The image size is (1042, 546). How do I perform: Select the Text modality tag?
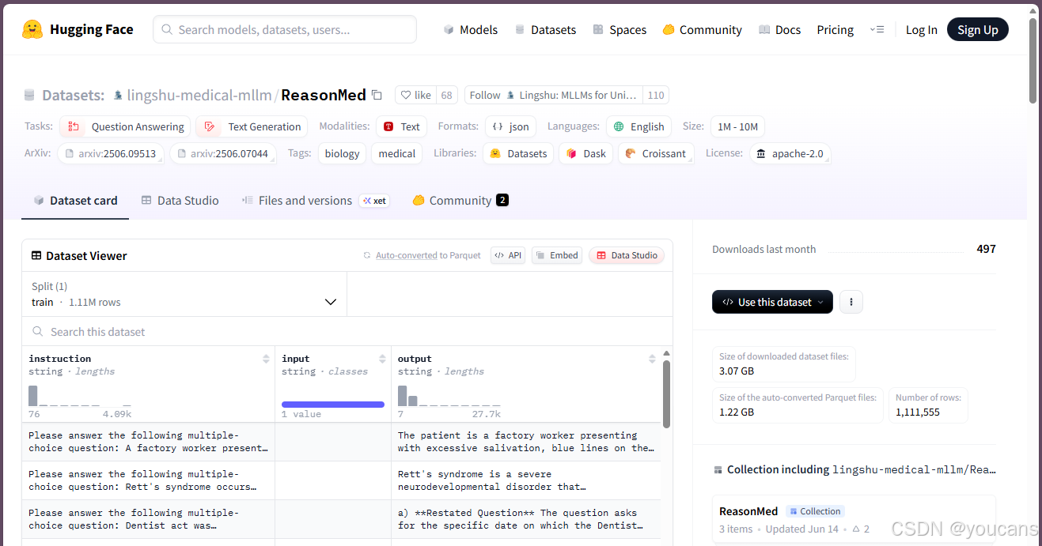point(401,126)
